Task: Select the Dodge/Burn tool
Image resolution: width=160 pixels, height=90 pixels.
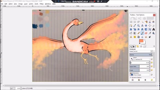Action: [x=150, y=37]
